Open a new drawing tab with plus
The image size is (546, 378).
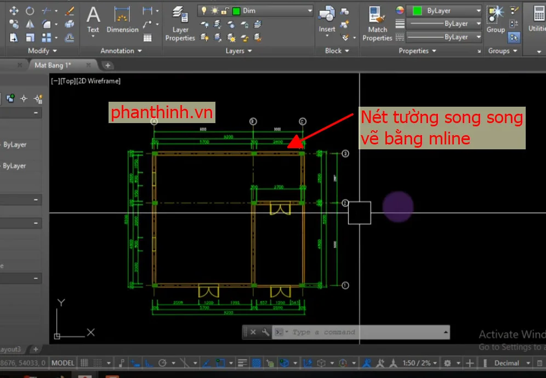(107, 65)
